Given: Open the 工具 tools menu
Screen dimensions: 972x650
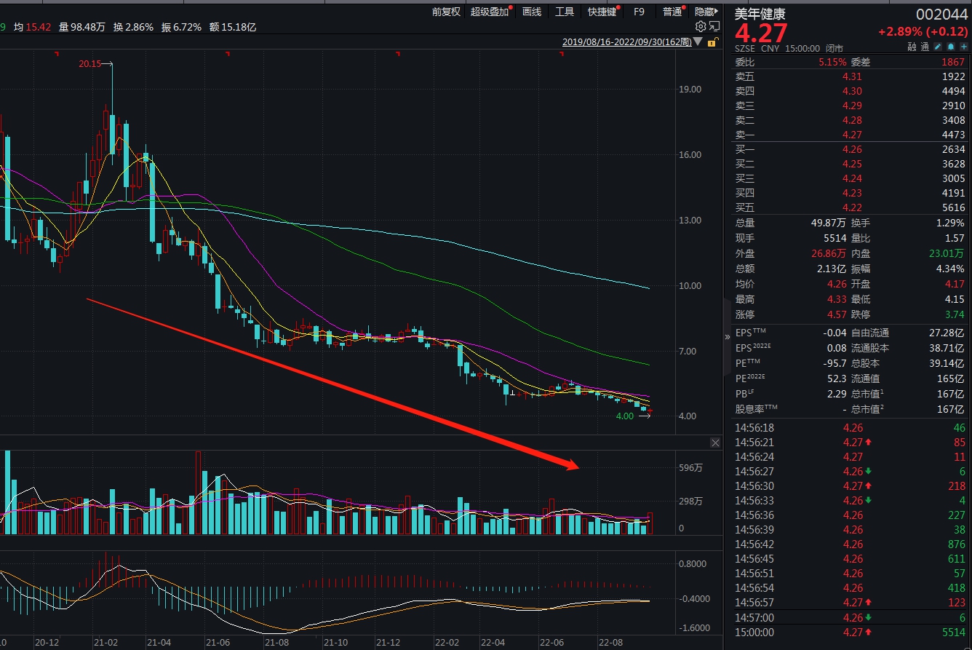Looking at the screenshot, I should tap(565, 12).
